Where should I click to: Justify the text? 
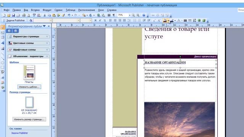click(x=124, y=20)
